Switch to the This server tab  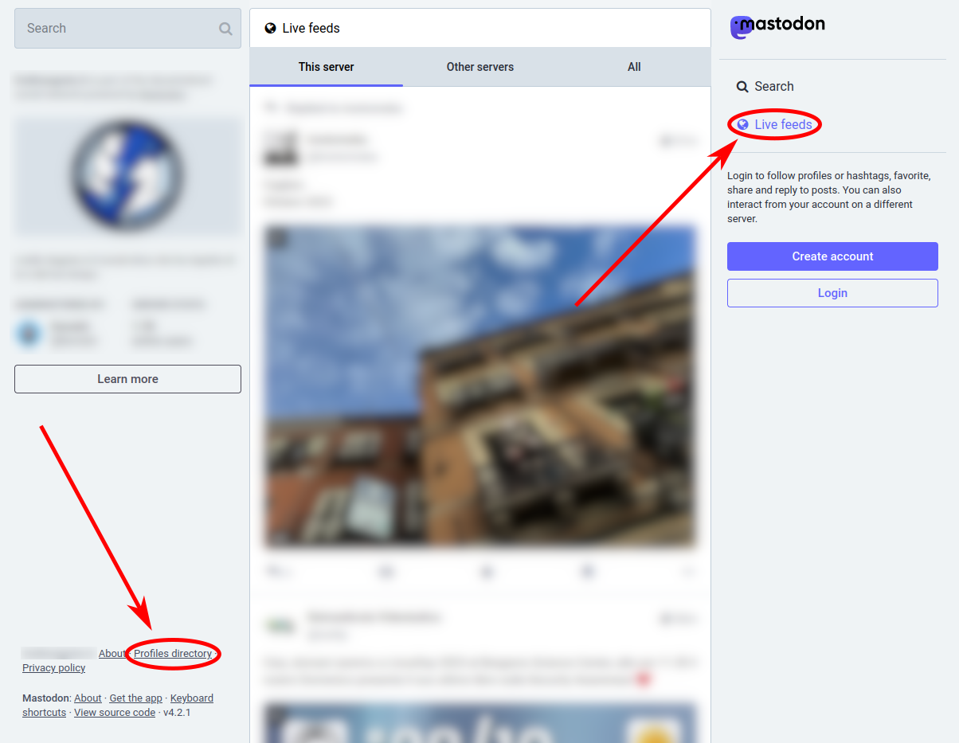(x=327, y=67)
